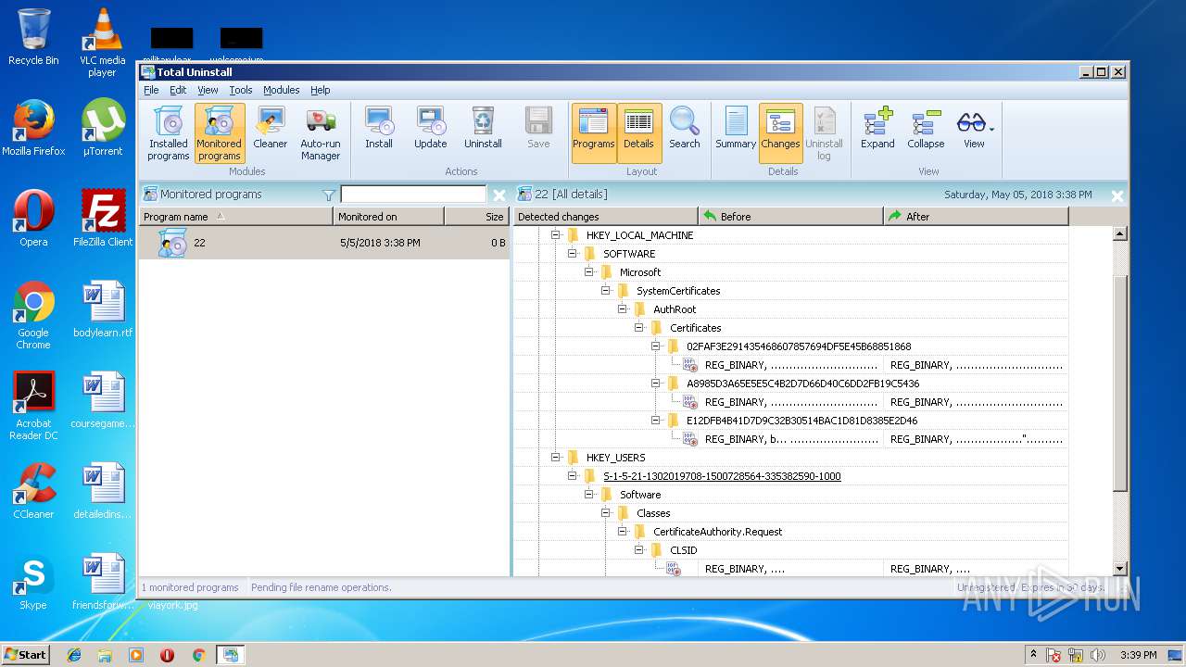The image size is (1186, 667).
Task: Select the Monitored programs module
Action: [x=219, y=133]
